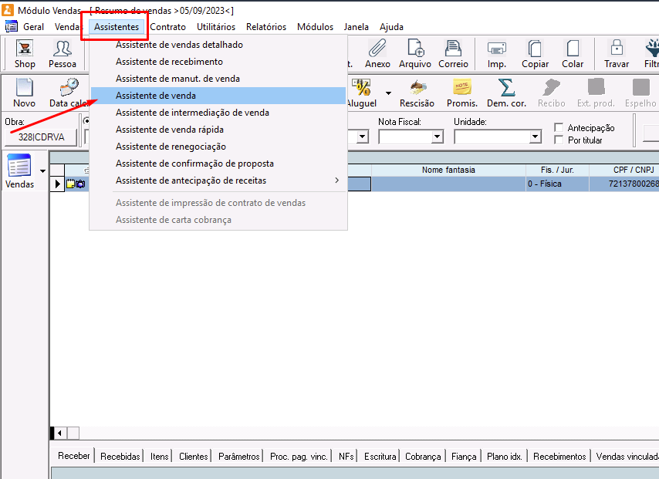Switch to the Receber tab
This screenshot has width=659, height=479.
click(74, 456)
